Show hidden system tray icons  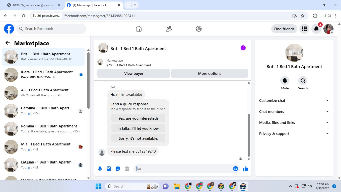point(291,186)
